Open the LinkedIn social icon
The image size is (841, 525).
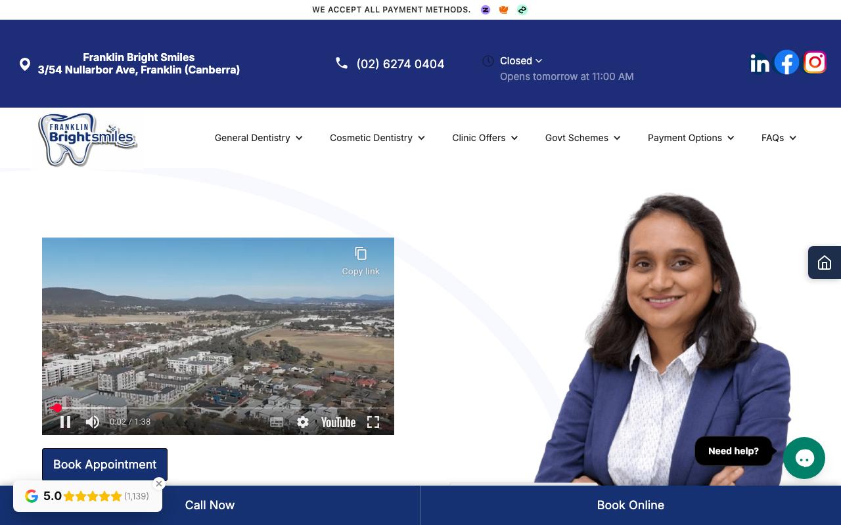point(760,63)
